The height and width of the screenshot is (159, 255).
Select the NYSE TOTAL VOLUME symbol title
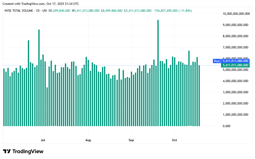coord(19,11)
